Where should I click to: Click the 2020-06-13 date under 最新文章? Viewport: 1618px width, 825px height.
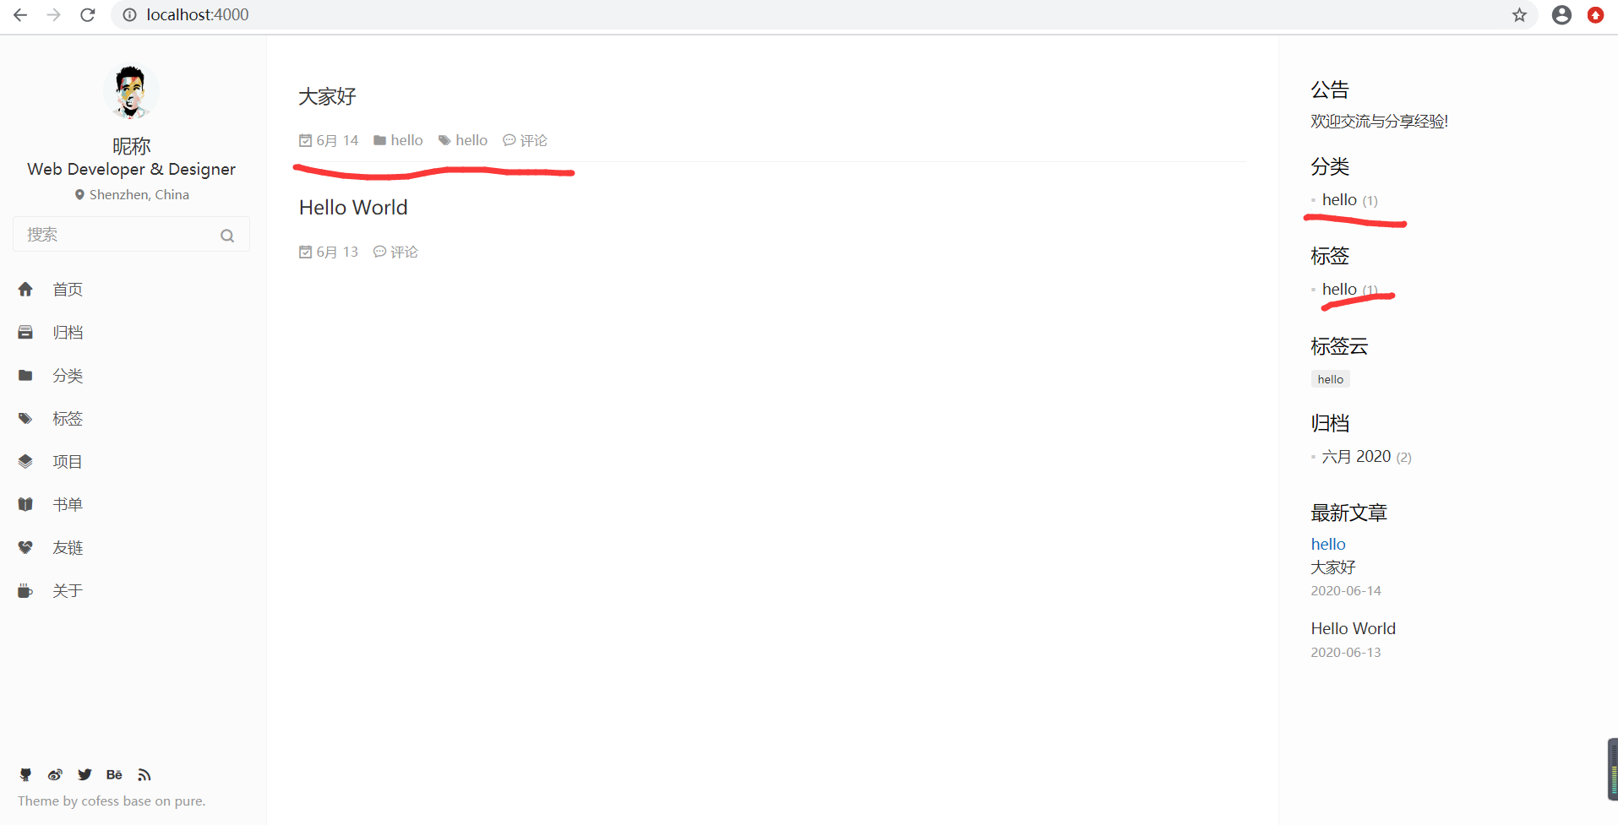point(1346,653)
